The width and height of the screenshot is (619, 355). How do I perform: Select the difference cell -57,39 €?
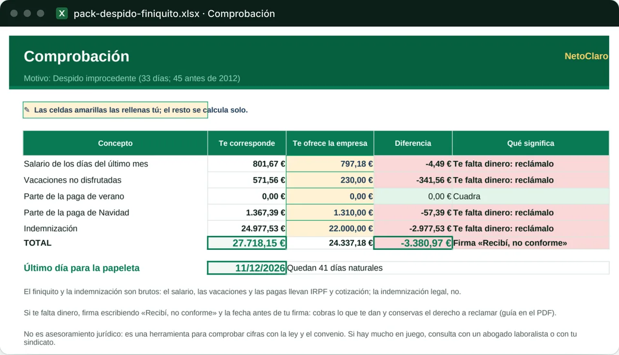(x=413, y=213)
